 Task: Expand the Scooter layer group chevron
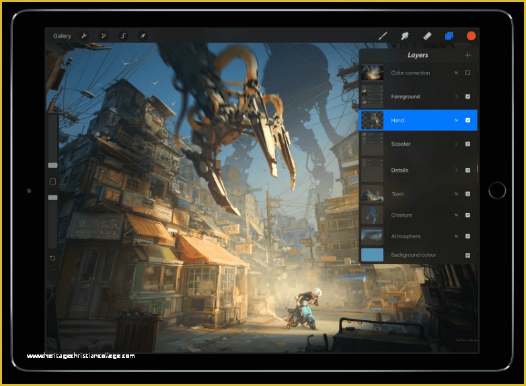[x=456, y=144]
